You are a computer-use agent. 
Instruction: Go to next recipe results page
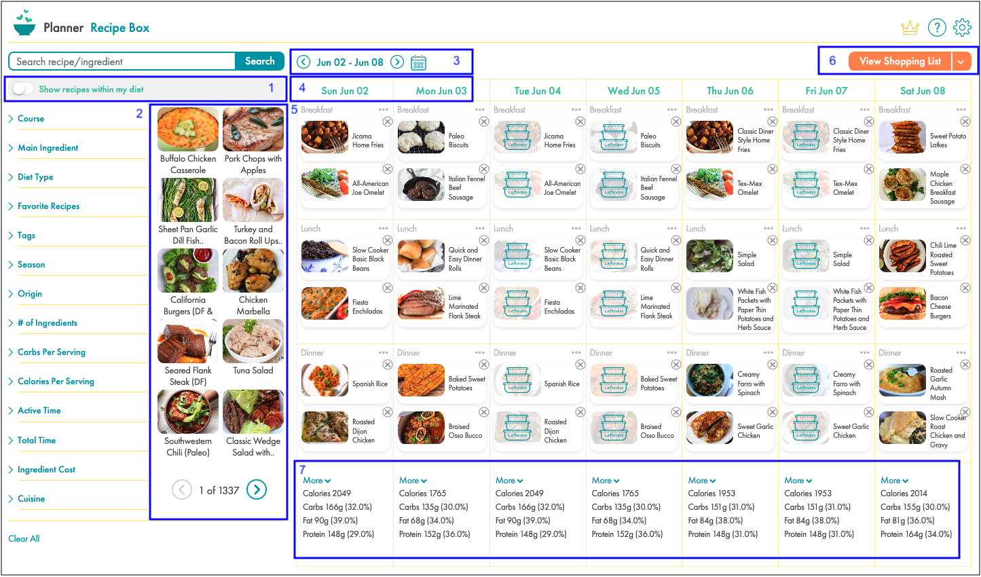pyautogui.click(x=257, y=489)
